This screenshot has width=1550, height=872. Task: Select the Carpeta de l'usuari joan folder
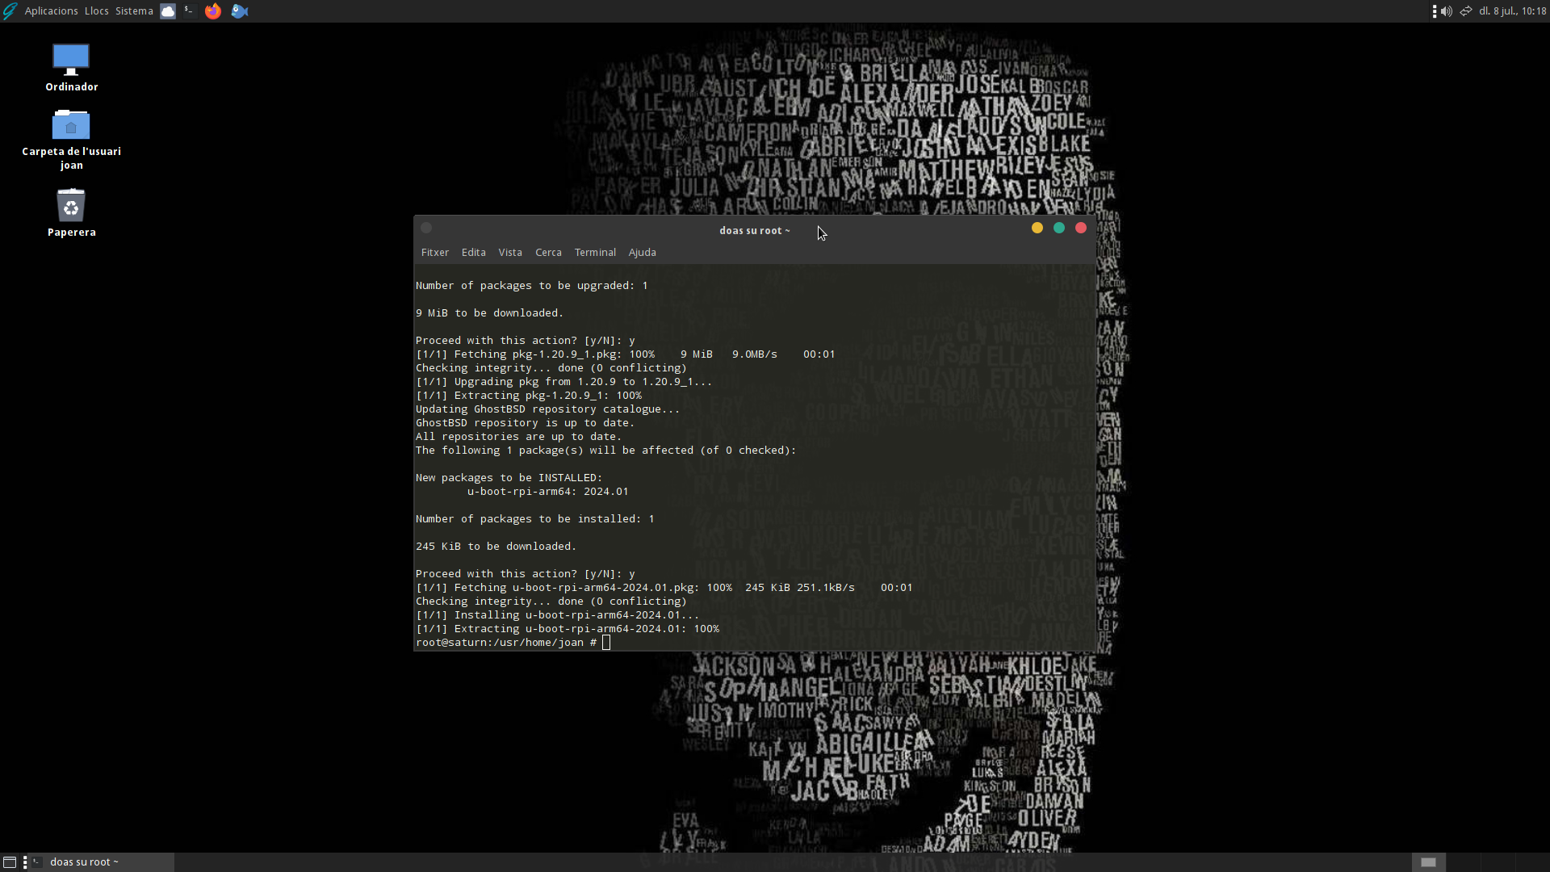pos(71,140)
